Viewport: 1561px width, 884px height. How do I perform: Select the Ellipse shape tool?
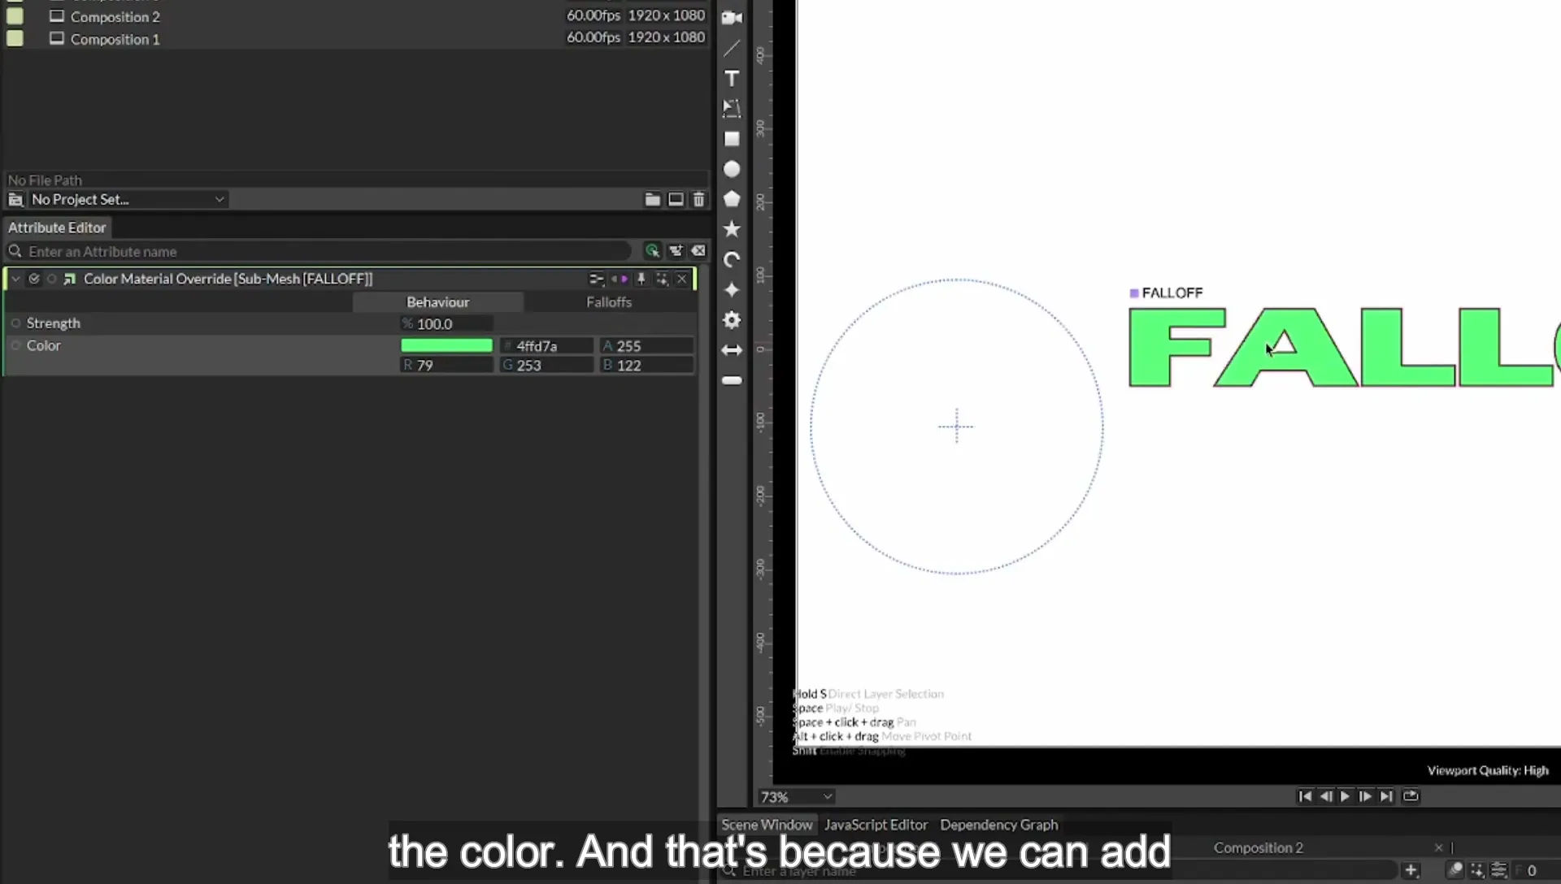point(732,169)
